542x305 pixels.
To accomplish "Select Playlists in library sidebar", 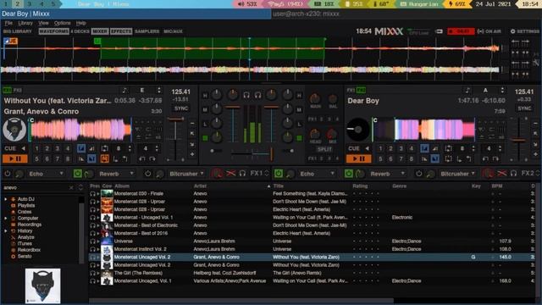I will [x=26, y=205].
